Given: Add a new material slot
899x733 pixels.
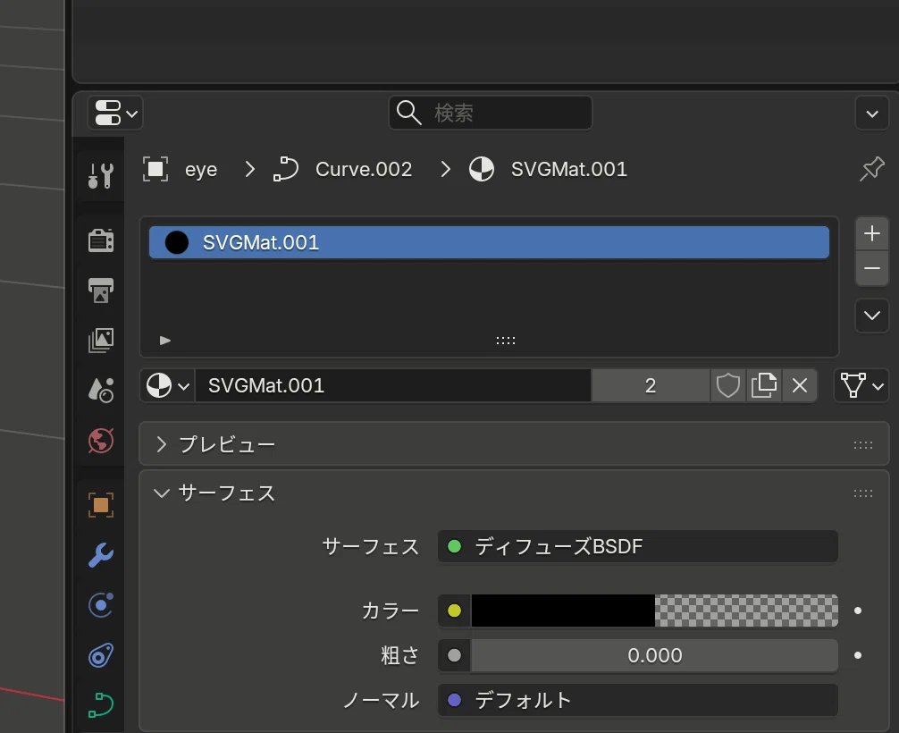Looking at the screenshot, I should click(872, 233).
